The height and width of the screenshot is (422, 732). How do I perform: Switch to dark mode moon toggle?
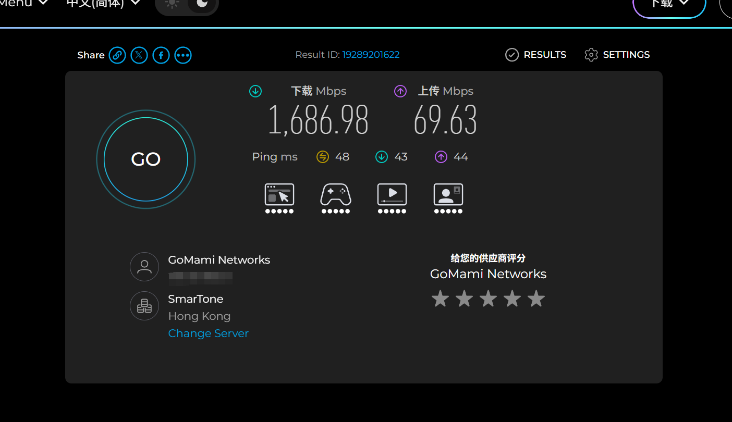click(x=202, y=3)
